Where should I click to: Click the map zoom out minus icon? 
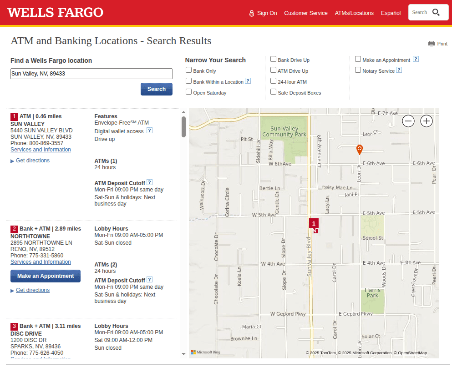tap(408, 121)
